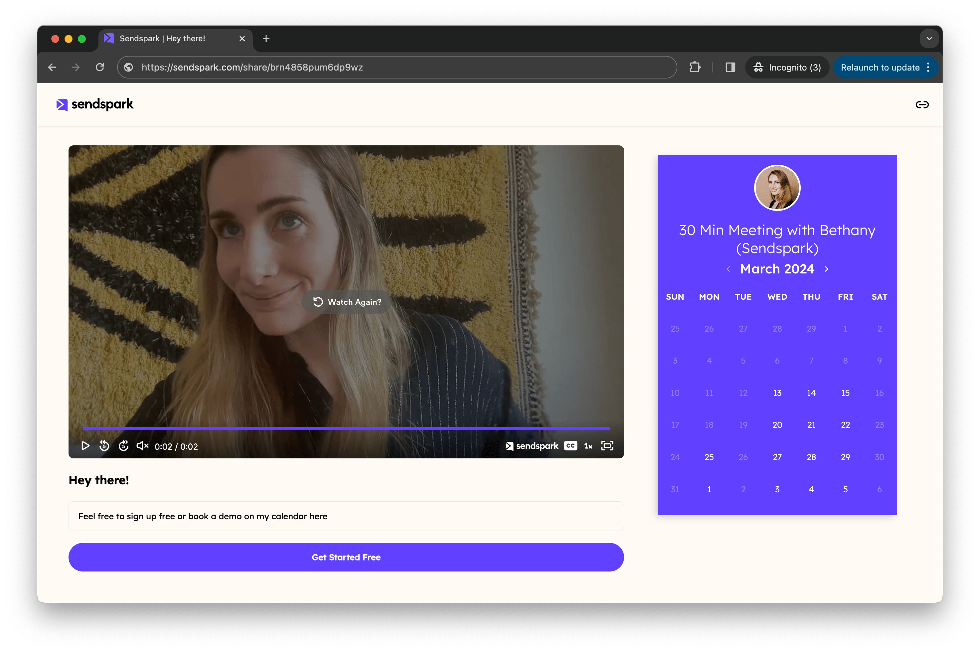Image resolution: width=980 pixels, height=652 pixels.
Task: Select March 14 on the calendar
Action: 811,393
